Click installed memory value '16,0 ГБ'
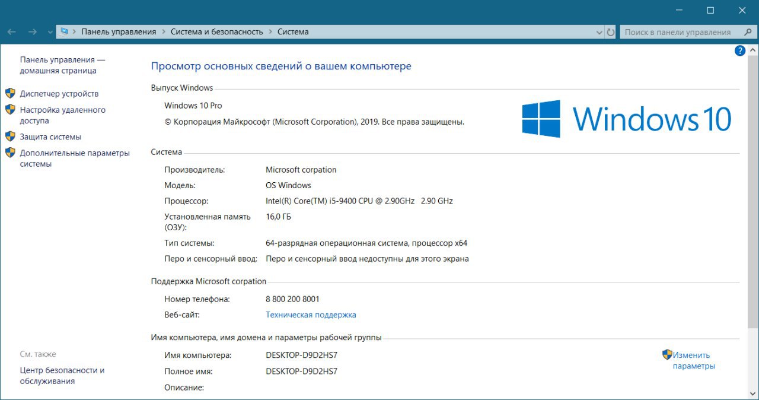The width and height of the screenshot is (759, 400). pyautogui.click(x=279, y=217)
